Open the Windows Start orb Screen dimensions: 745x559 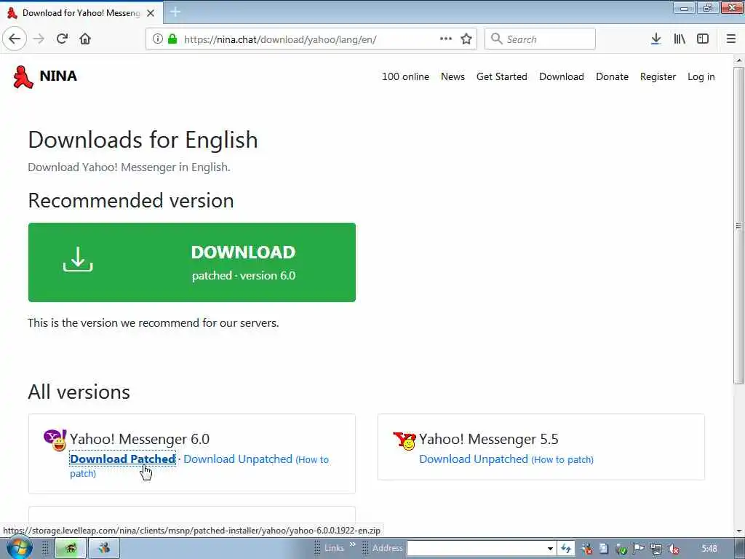(x=19, y=549)
